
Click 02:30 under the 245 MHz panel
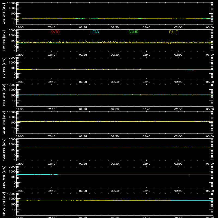[115, 28]
